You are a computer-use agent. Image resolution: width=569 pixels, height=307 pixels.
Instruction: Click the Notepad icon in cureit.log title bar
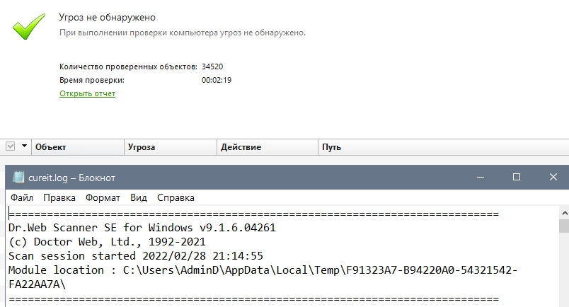coord(18,177)
